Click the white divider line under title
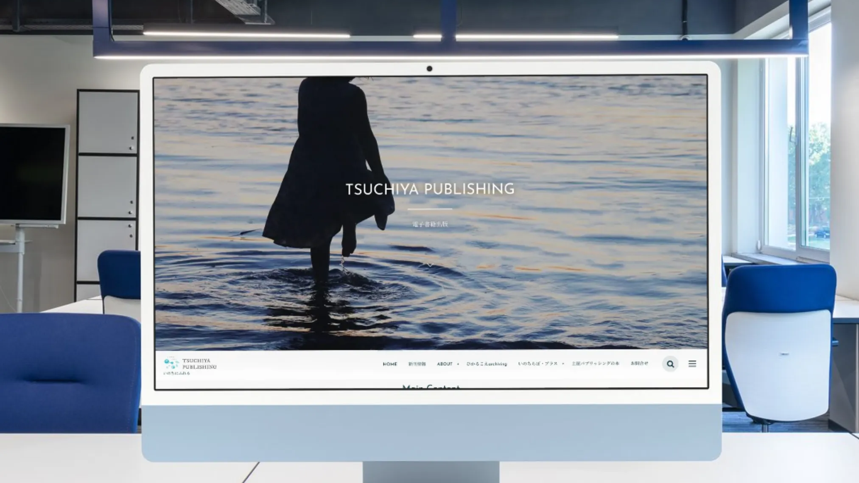Screen dimensions: 859x483 [430, 209]
